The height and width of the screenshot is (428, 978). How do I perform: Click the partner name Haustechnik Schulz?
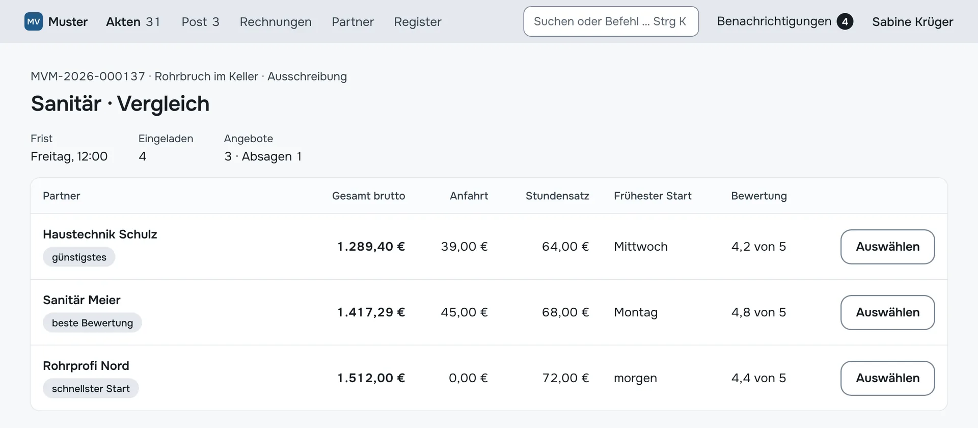[x=100, y=234]
